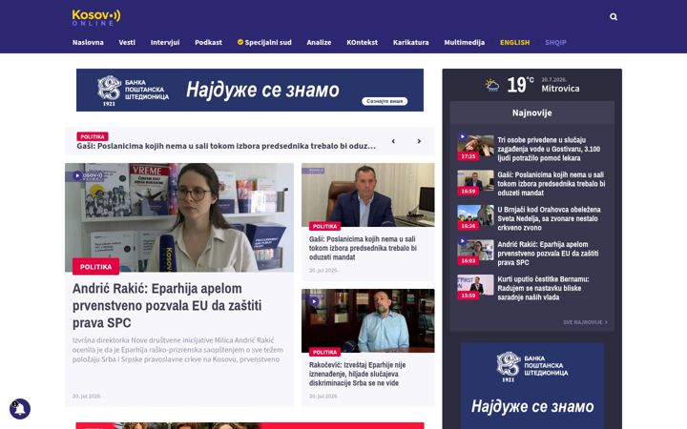Open Analize menu item
Viewport: 687px width, 429px height.
(319, 43)
